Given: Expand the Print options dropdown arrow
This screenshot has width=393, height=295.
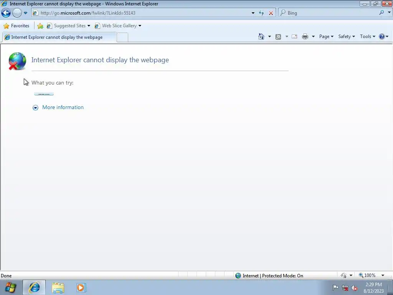Looking at the screenshot, I should pos(313,36).
